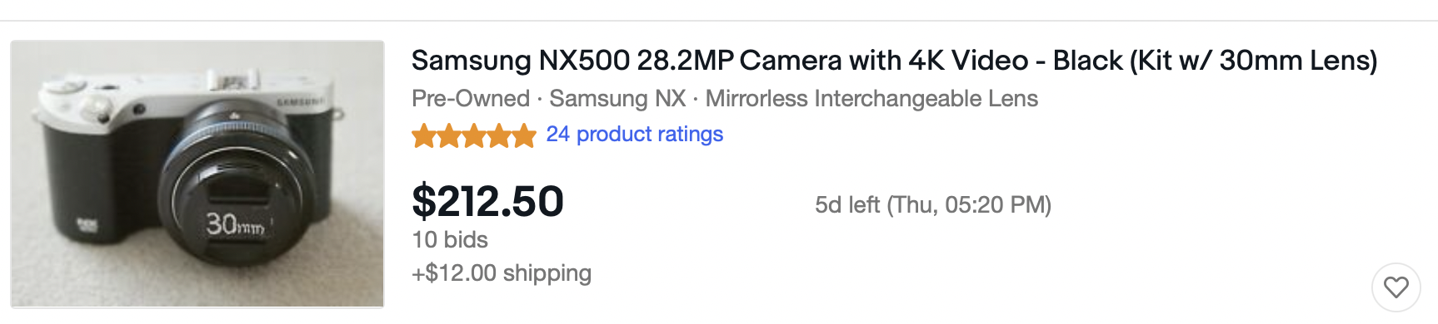Screen dimensions: 1438x324
Task: Click the second orange rating star
Action: pyautogui.click(x=449, y=135)
